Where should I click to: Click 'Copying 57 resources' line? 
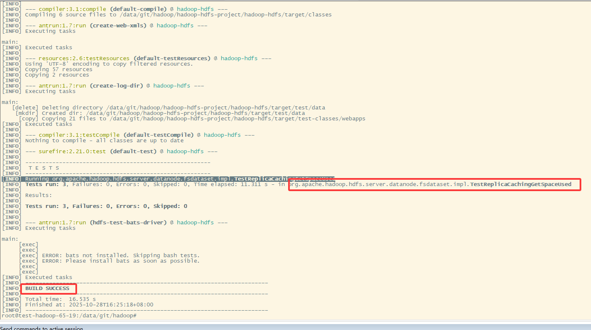click(59, 69)
